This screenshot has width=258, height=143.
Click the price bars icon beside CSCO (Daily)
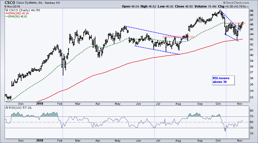[x=7, y=10]
